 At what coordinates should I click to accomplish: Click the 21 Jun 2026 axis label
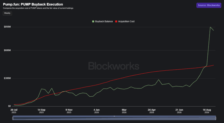point(179,111)
